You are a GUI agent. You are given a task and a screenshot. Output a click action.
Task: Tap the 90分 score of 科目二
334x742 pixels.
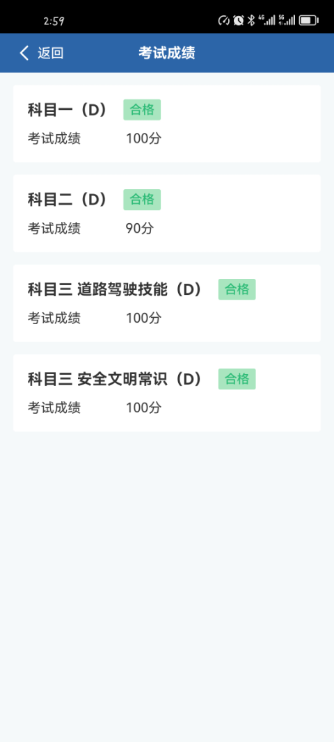[x=140, y=229]
